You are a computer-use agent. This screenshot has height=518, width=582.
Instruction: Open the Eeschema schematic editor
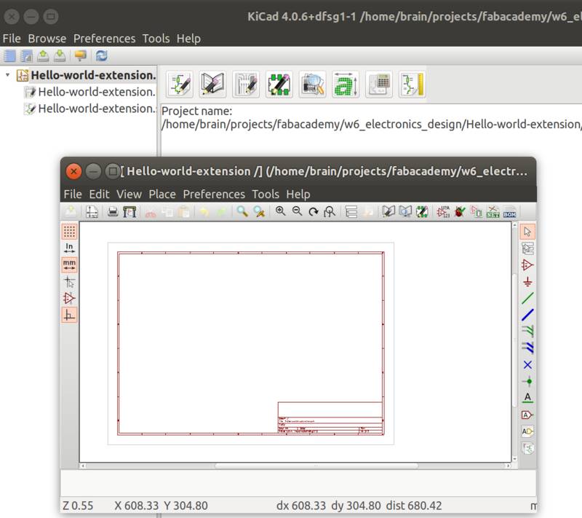179,85
